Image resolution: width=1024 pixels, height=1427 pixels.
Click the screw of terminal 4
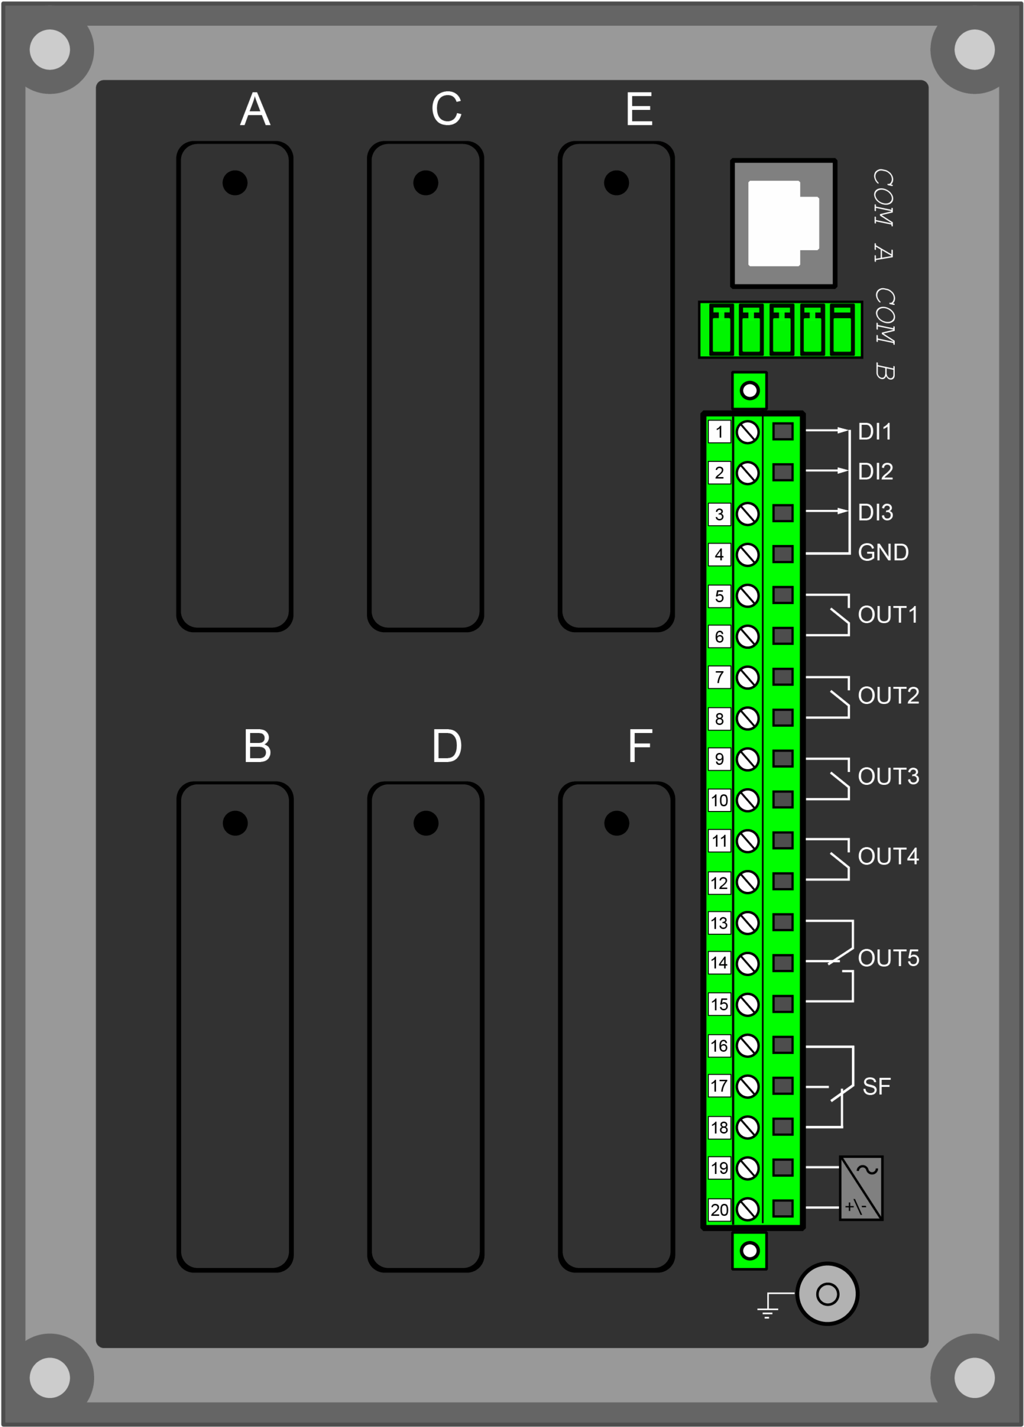(x=747, y=555)
